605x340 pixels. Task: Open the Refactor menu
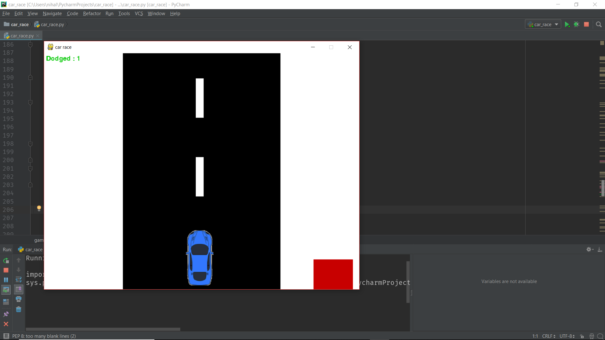(92, 14)
